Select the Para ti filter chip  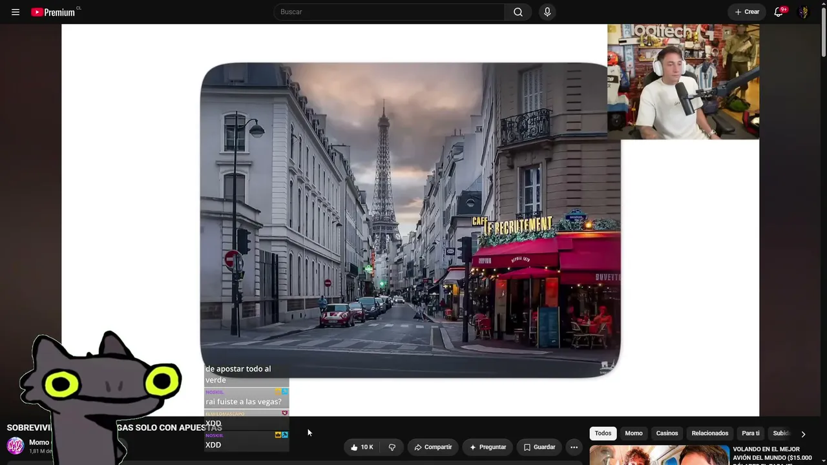coord(751,433)
